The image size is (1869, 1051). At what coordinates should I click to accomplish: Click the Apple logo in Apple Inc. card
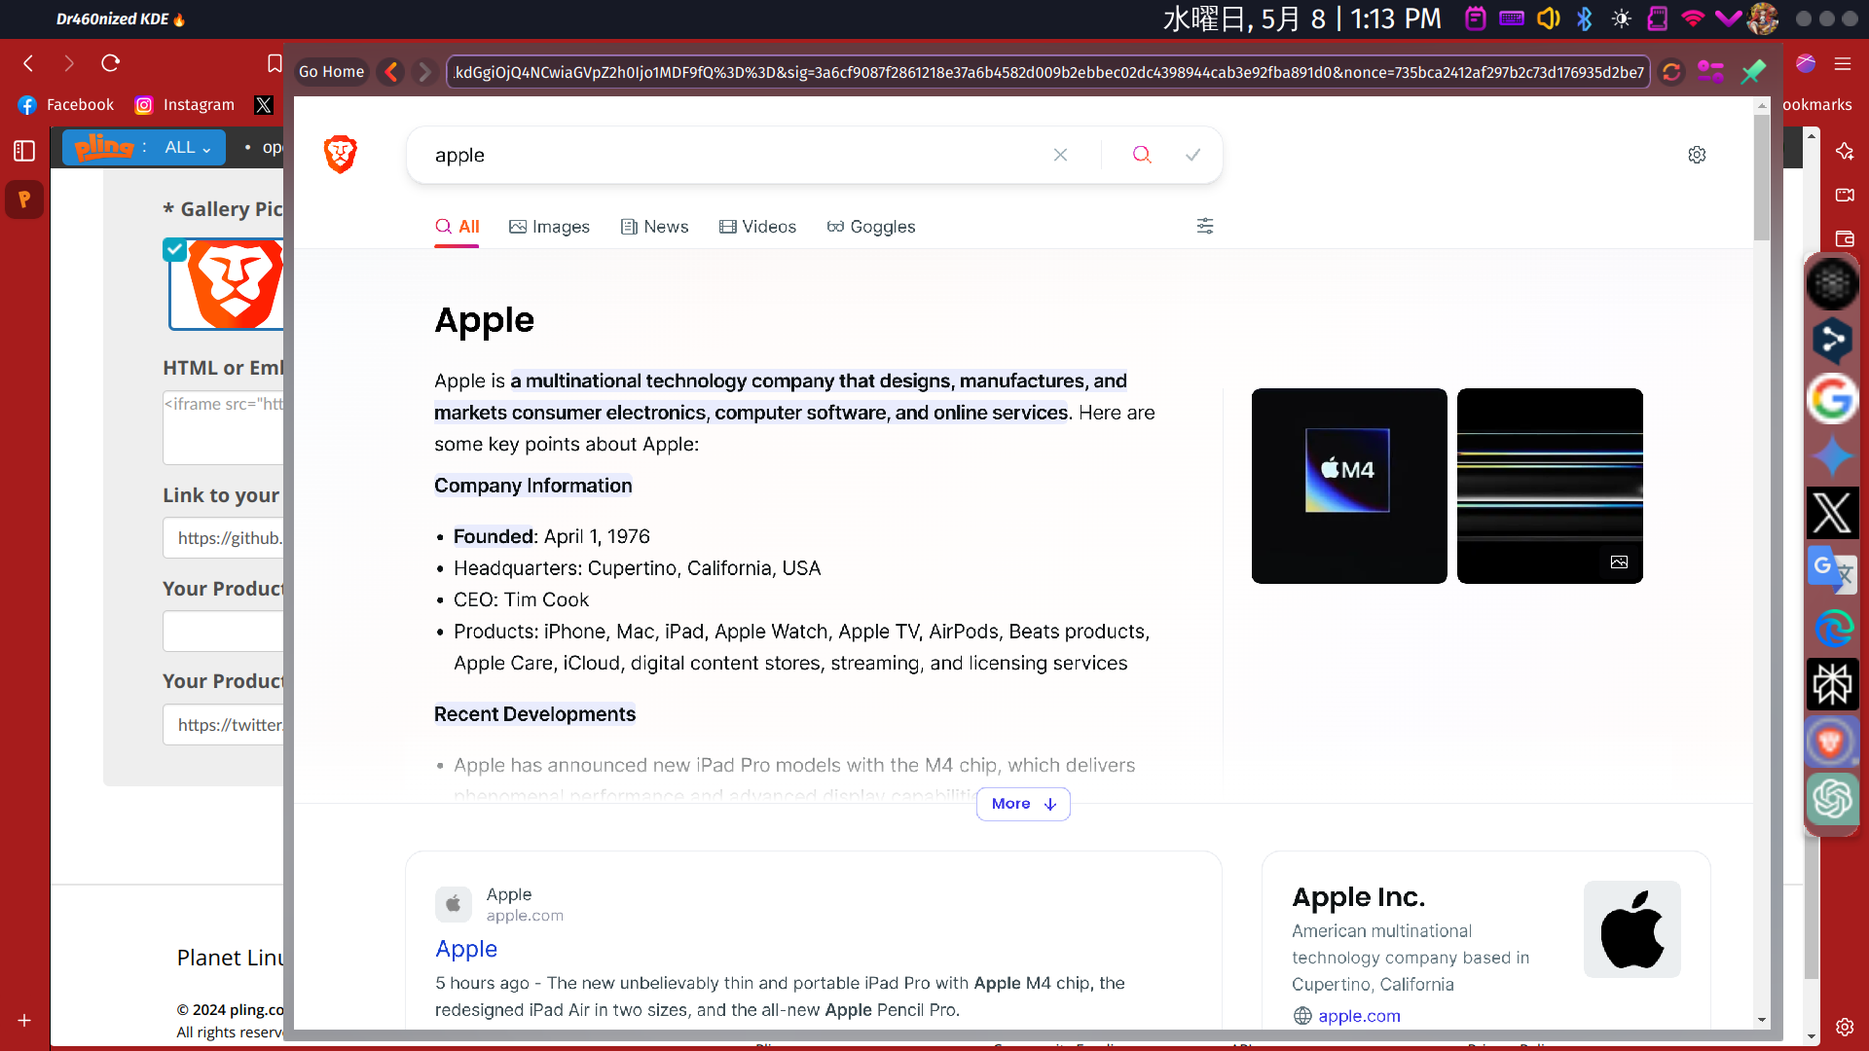click(x=1632, y=929)
